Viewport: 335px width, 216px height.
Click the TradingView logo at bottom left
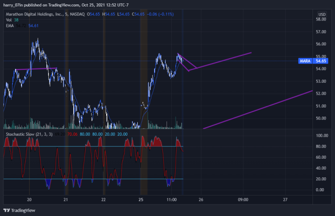19,210
